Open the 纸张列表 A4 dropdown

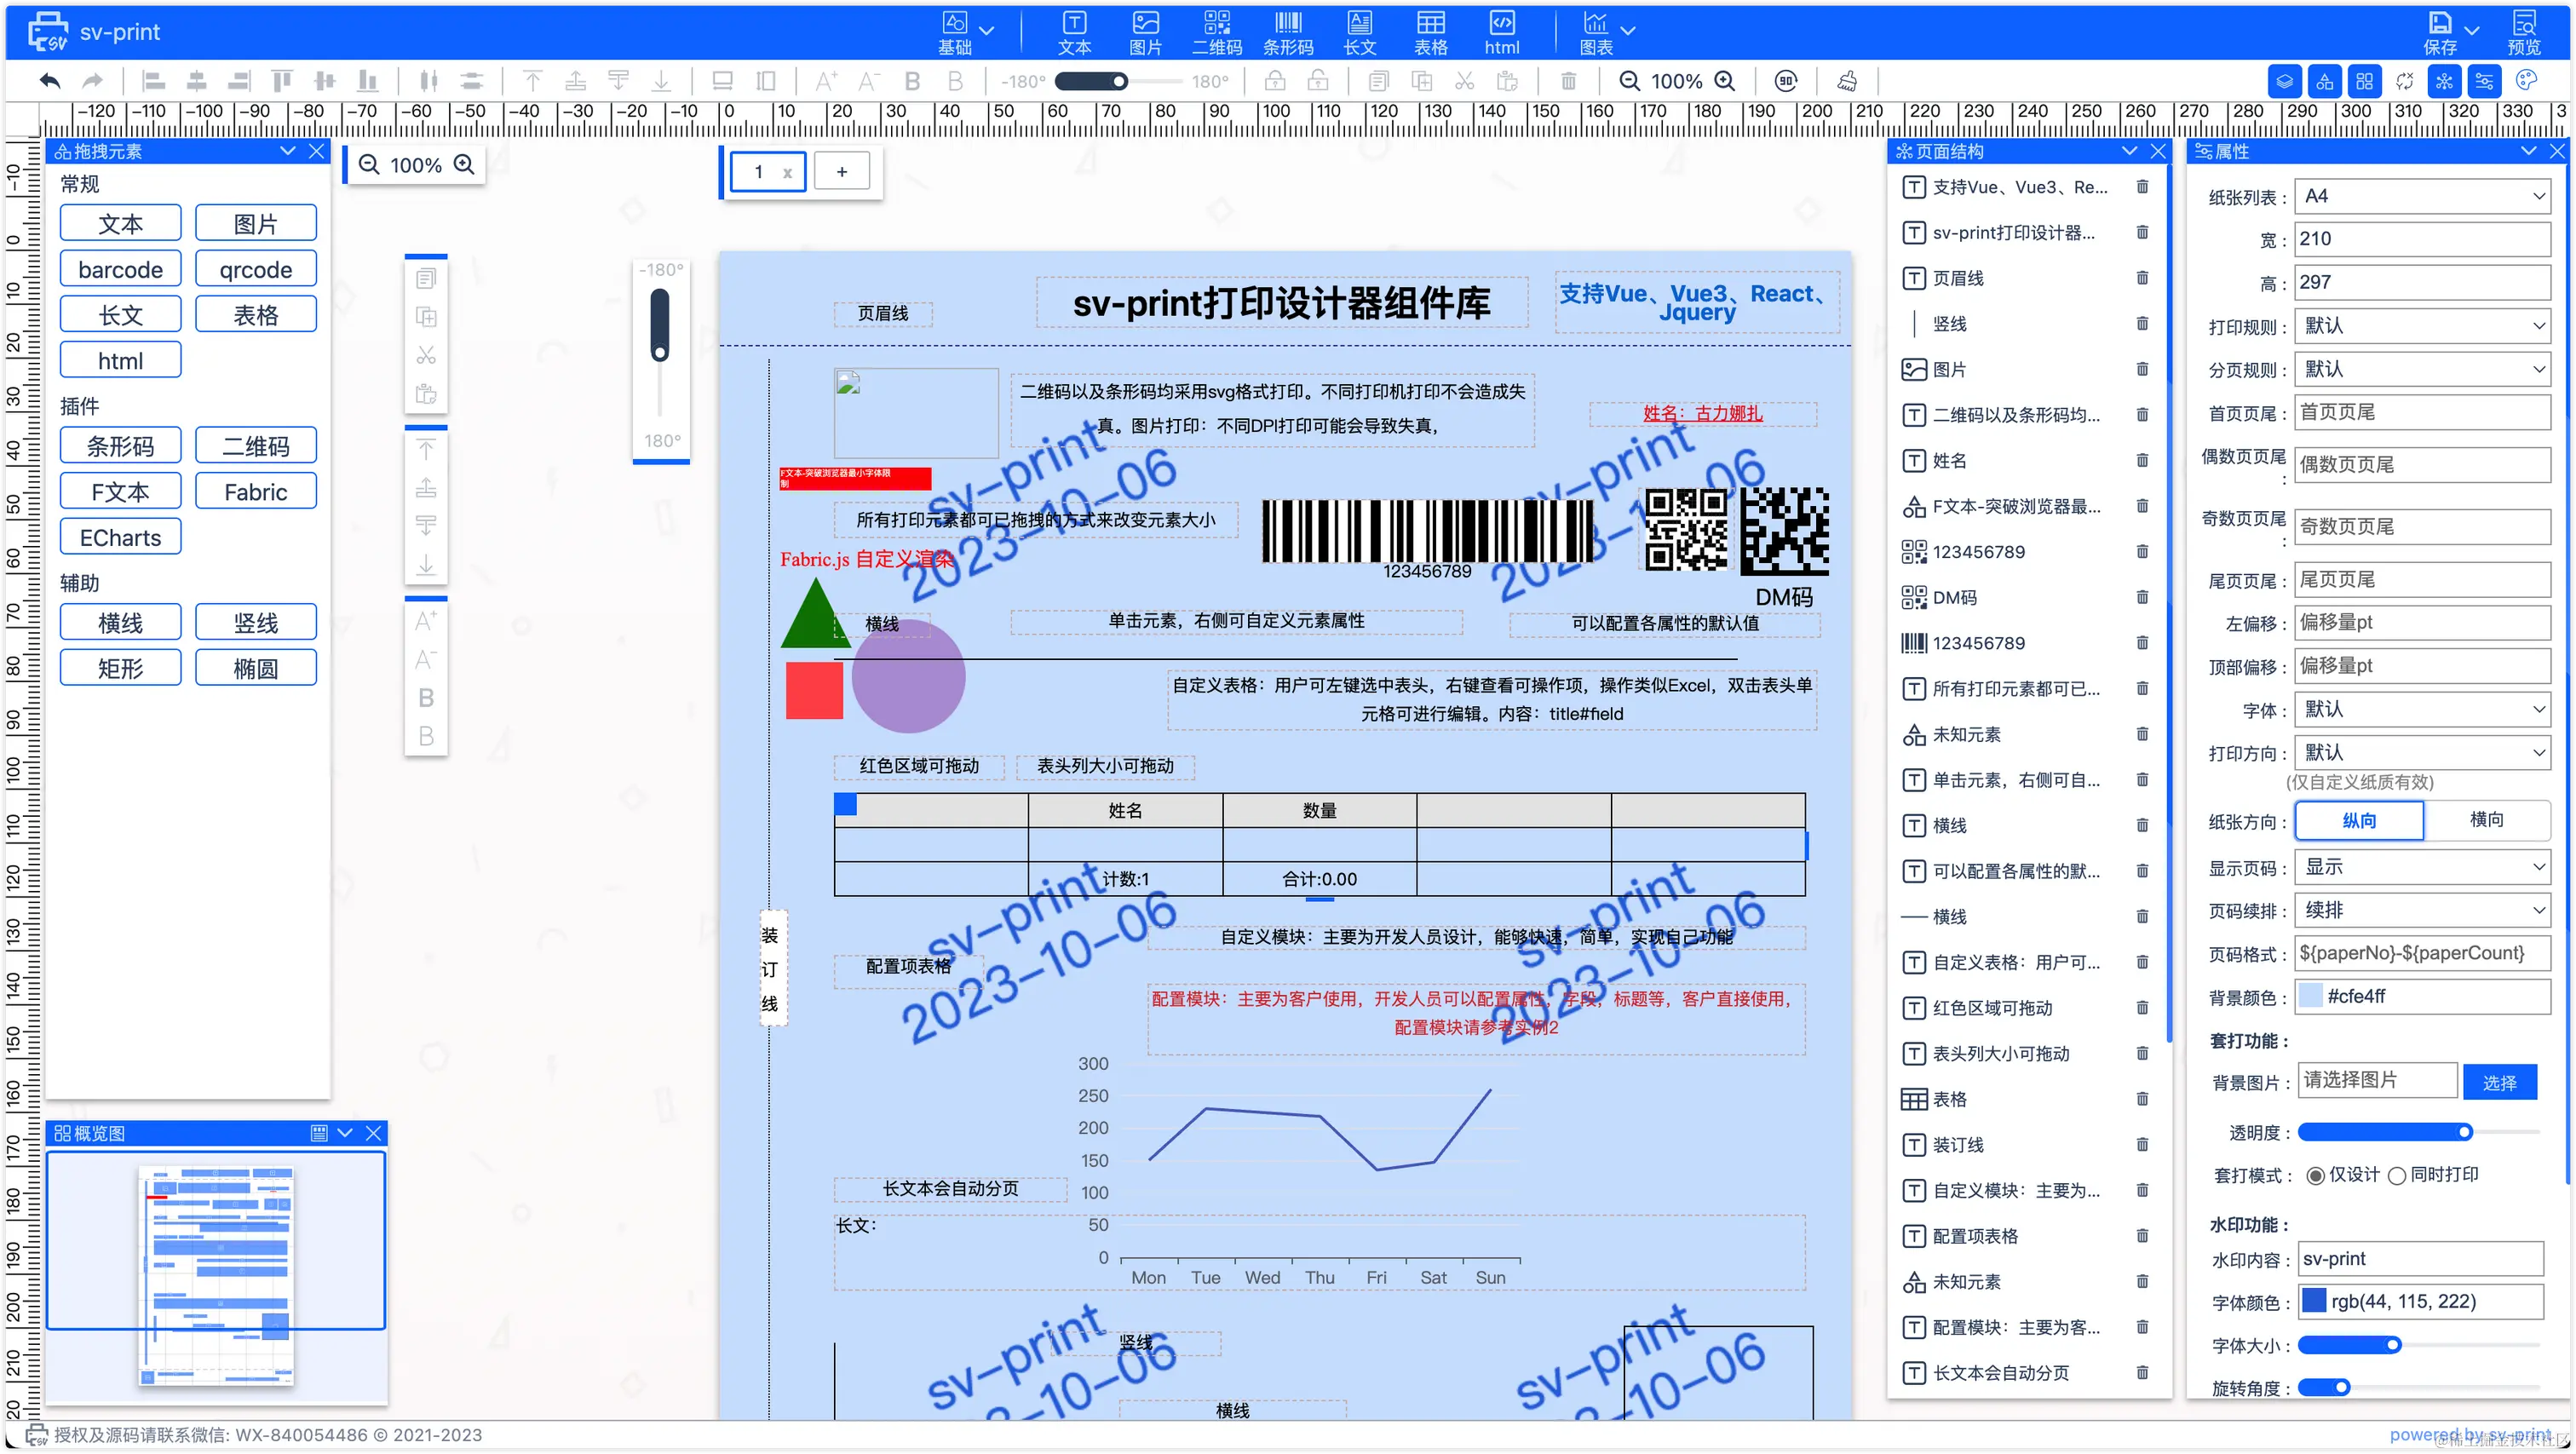(x=2420, y=196)
